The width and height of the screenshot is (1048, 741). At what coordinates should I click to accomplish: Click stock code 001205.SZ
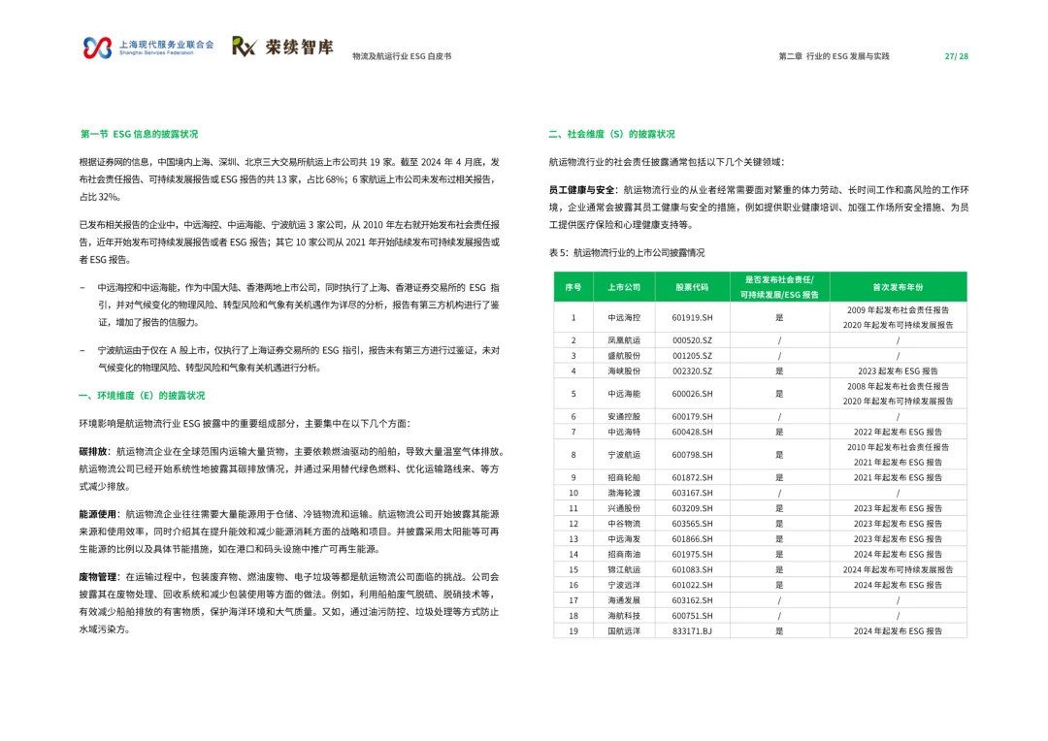(x=692, y=356)
